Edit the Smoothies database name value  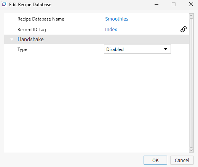click(117, 19)
